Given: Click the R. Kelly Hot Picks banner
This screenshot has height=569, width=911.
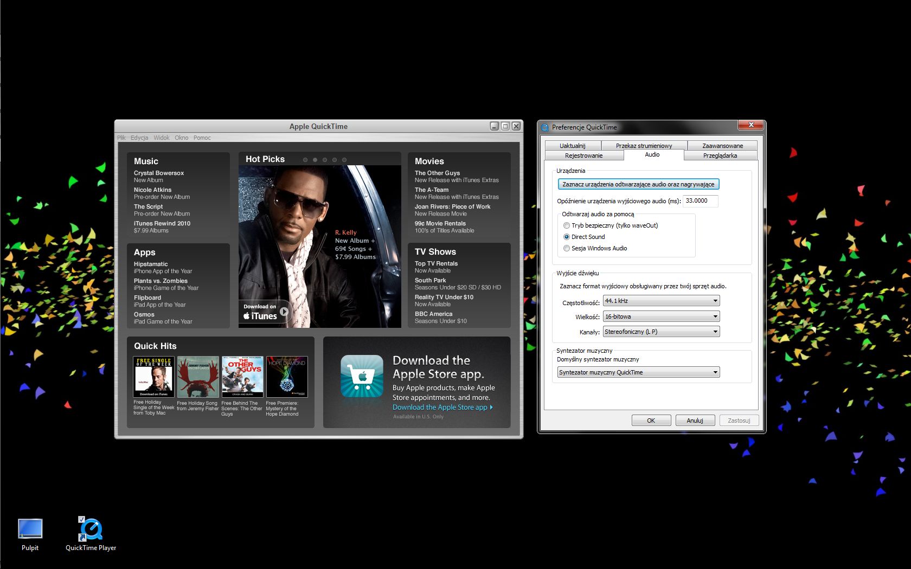Looking at the screenshot, I should point(320,247).
